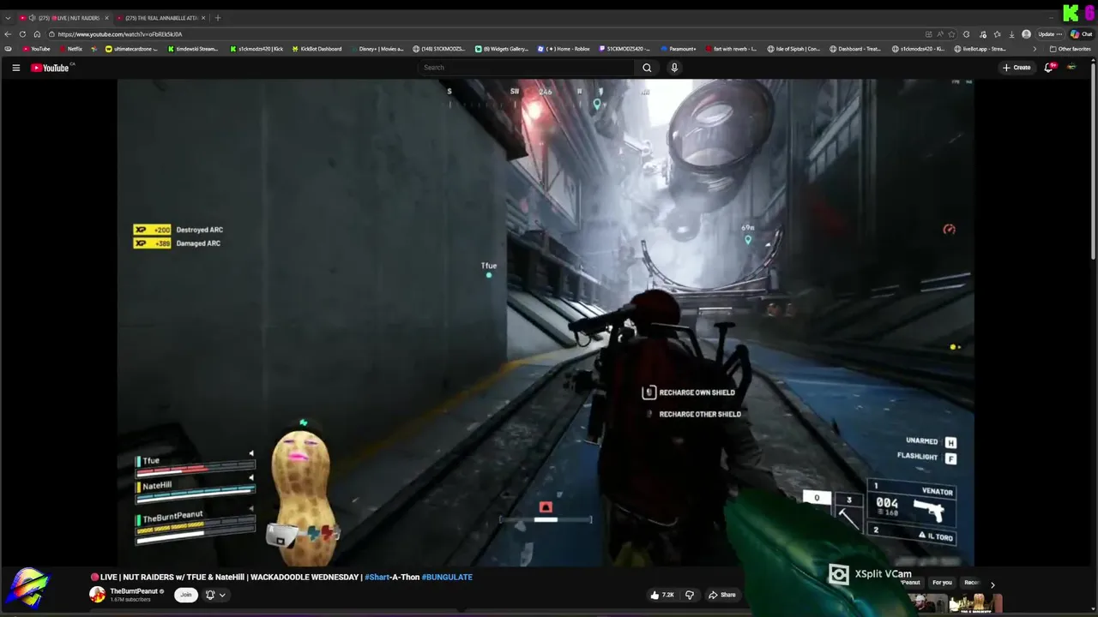The width and height of the screenshot is (1098, 617).
Task: Open the timdewski Stream bookmark
Action: coord(192,49)
